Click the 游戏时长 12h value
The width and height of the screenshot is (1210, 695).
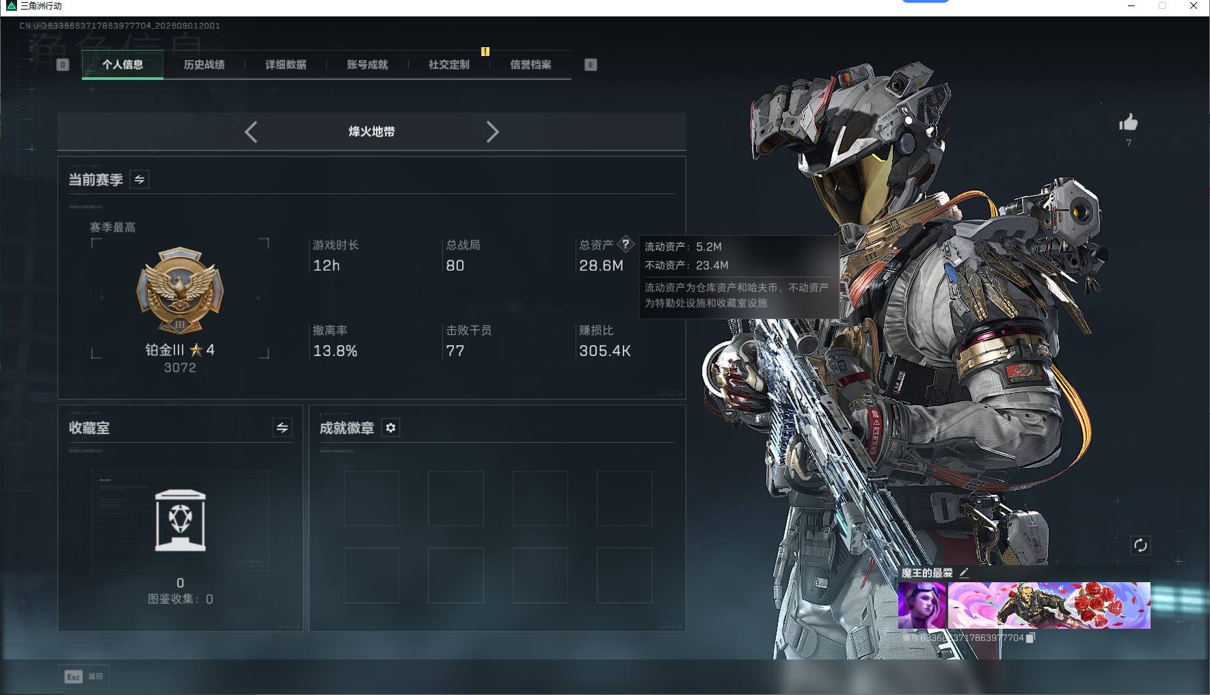point(326,266)
